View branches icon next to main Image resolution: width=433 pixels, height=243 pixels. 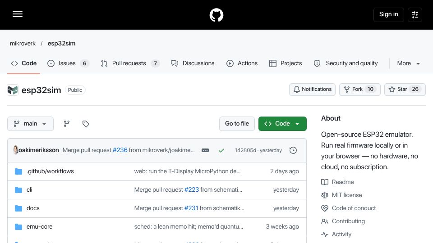point(67,124)
